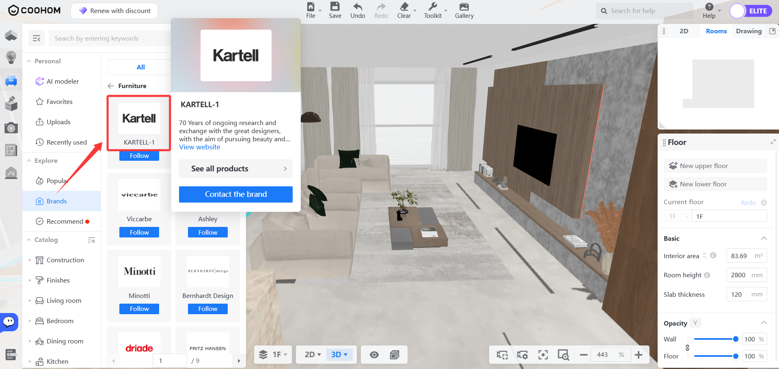Viewport: 779px width, 369px height.
Task: Expand the Construction category
Action: coord(30,260)
